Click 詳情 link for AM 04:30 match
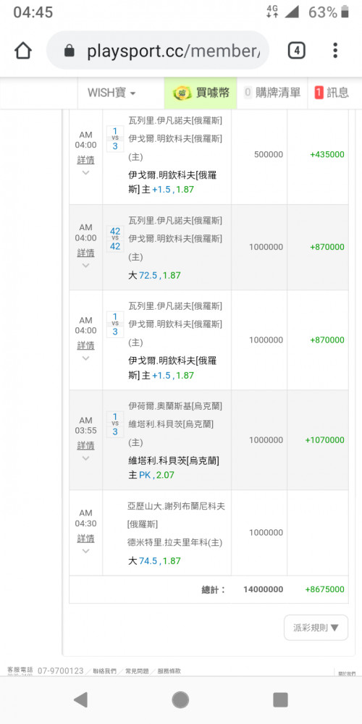This screenshot has height=724, width=362. (x=86, y=539)
